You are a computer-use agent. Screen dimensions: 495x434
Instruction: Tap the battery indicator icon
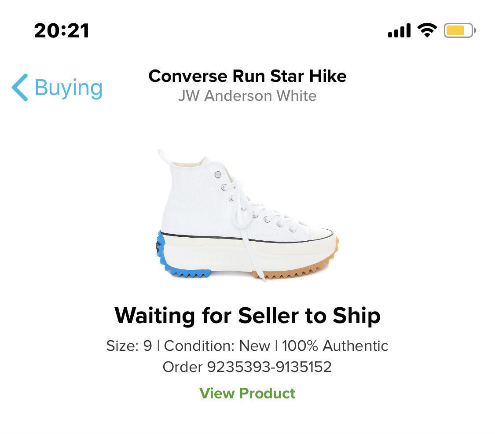[x=459, y=30]
